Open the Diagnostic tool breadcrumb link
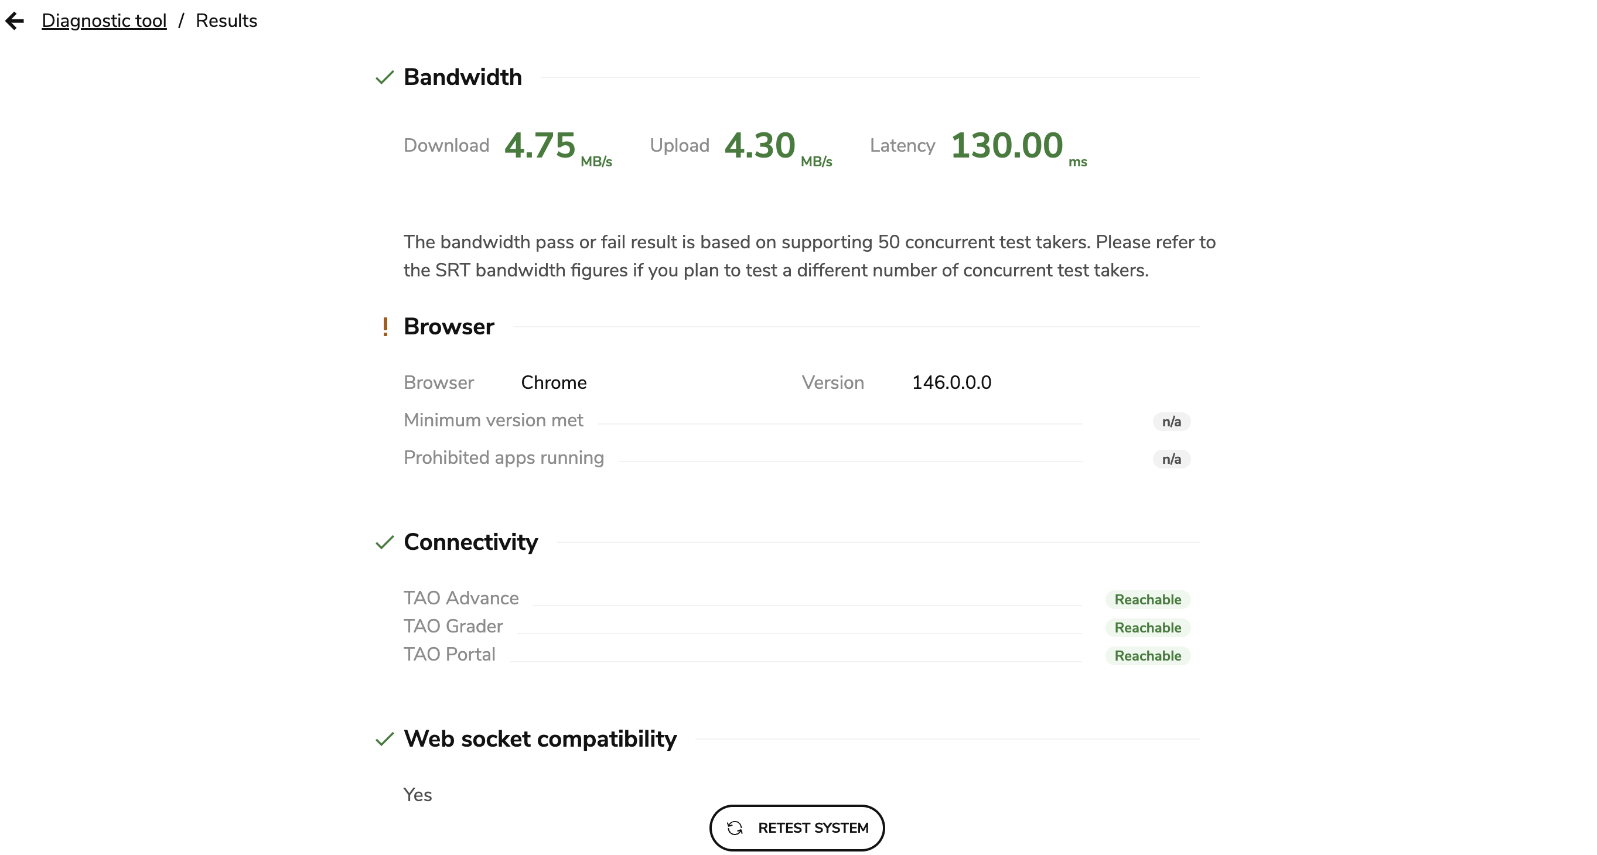The image size is (1597, 855). 104,21
